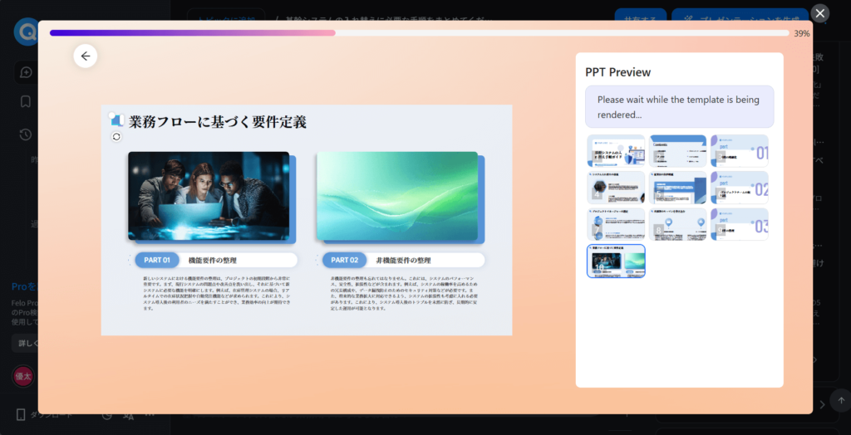The image size is (851, 435).
Task: Click the scroll-up arrow button bottom right
Action: pyautogui.click(x=840, y=400)
